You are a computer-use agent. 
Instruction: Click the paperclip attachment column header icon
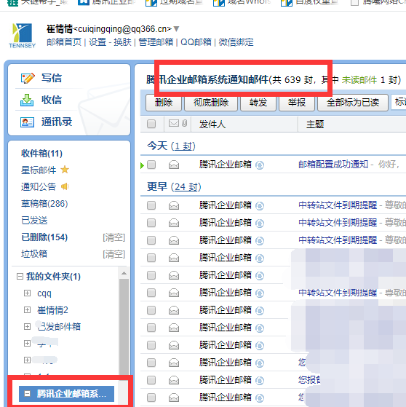(184, 123)
